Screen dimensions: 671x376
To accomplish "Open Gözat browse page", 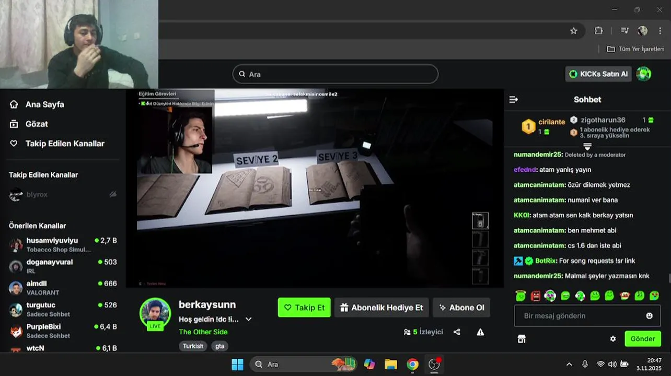I will [29, 124].
